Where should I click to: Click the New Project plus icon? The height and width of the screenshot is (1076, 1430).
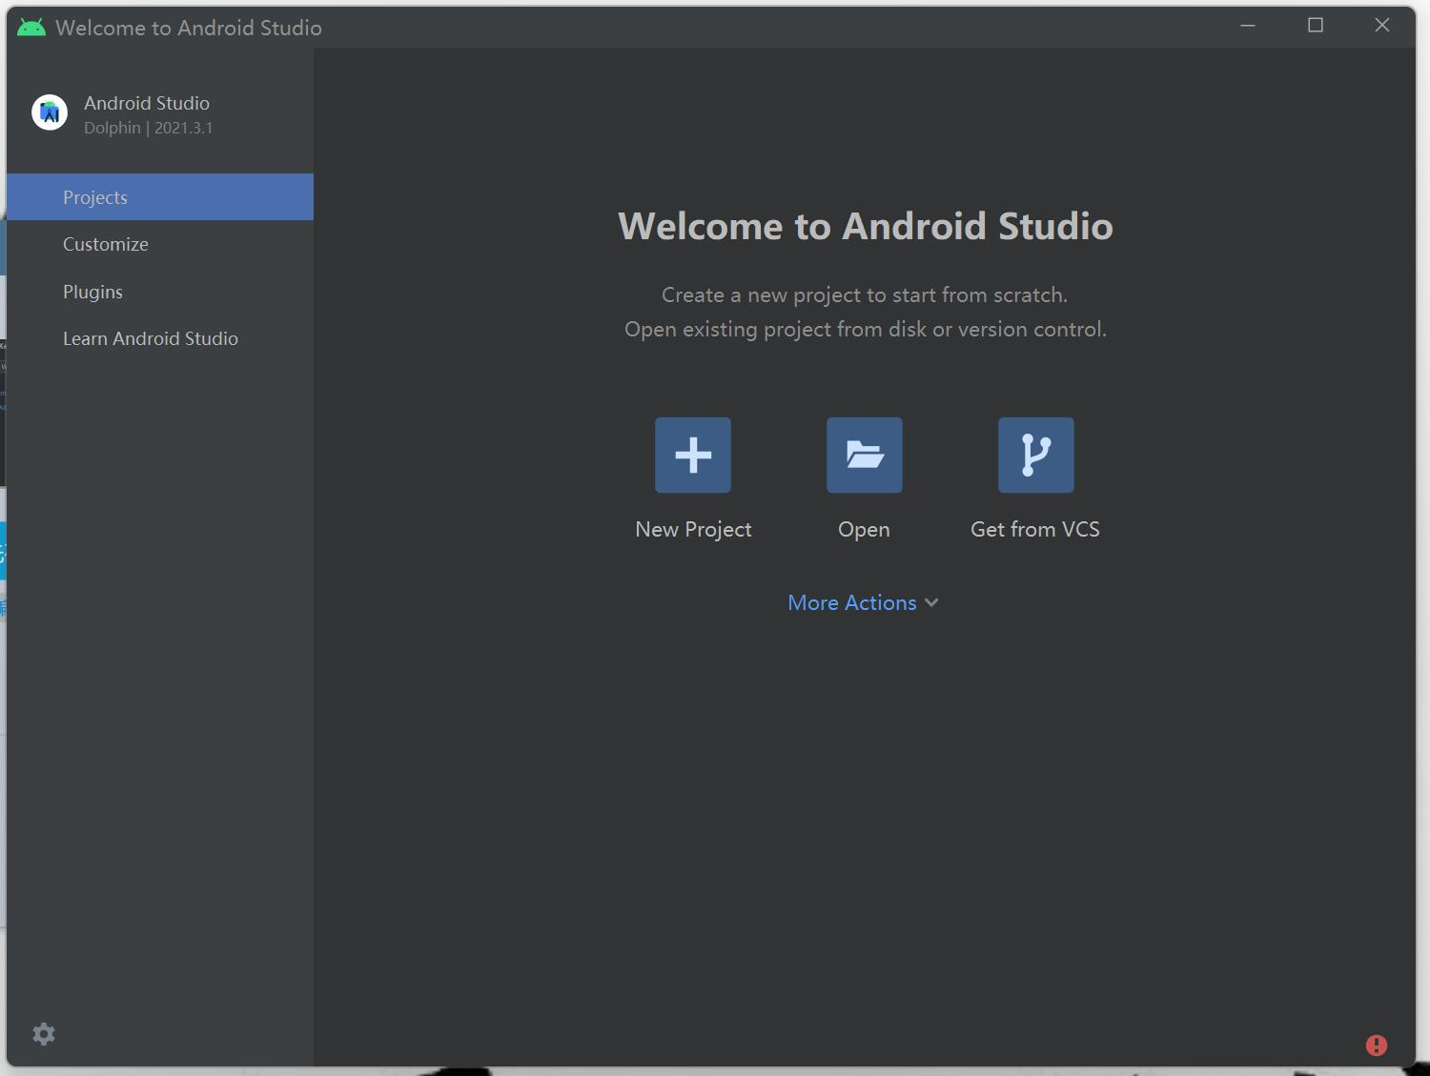click(693, 455)
